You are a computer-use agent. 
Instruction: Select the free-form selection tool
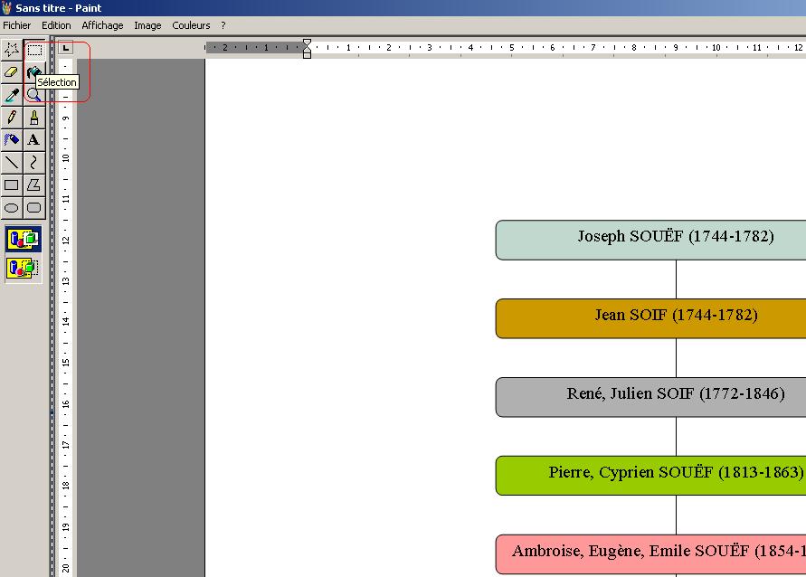[x=11, y=50]
